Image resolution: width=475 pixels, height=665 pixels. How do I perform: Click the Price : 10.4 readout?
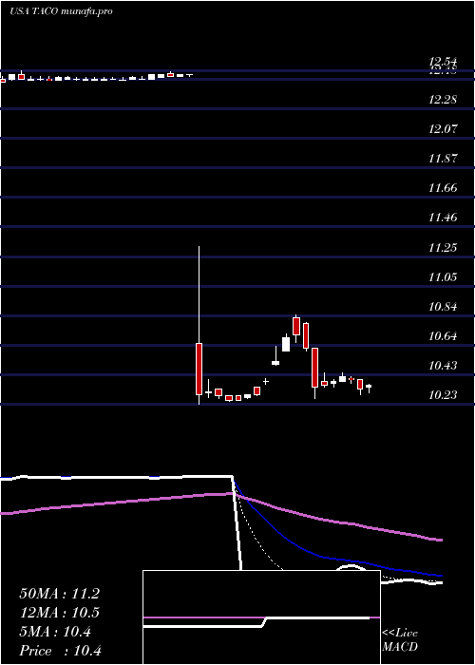[60, 651]
